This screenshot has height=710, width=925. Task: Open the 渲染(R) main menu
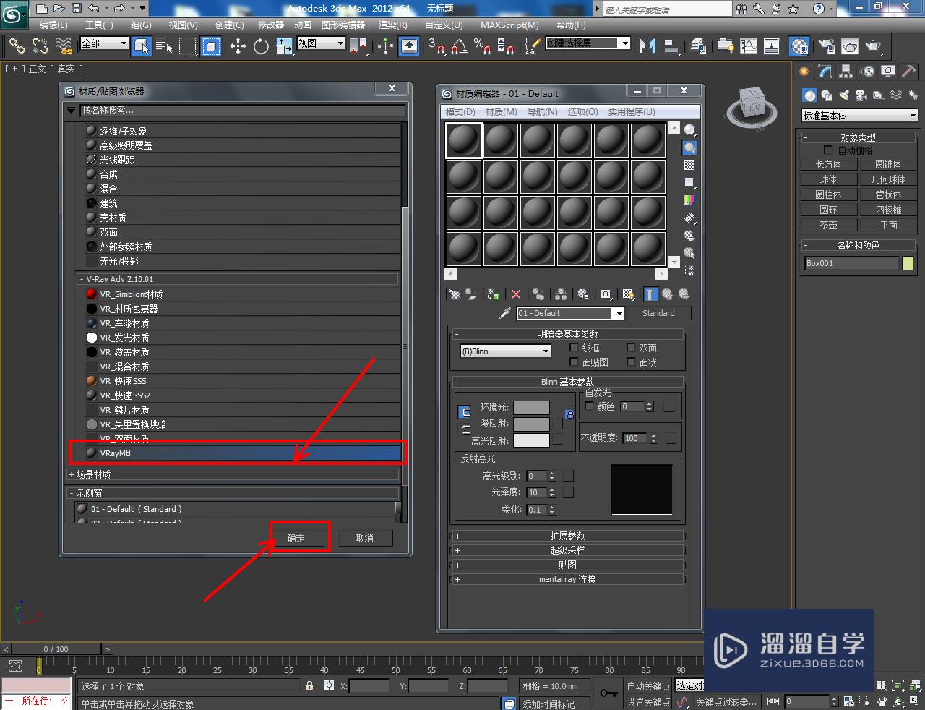392,25
